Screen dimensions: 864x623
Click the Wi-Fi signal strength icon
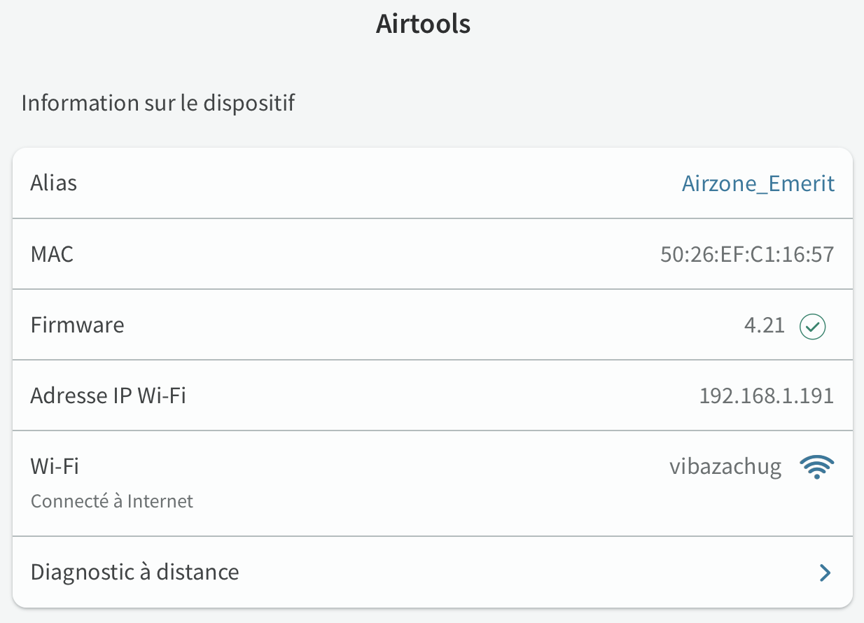pyautogui.click(x=816, y=466)
